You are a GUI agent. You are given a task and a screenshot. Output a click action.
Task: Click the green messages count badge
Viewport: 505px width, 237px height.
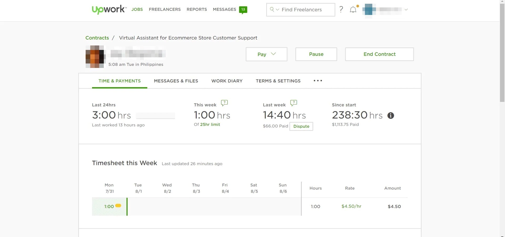click(243, 10)
